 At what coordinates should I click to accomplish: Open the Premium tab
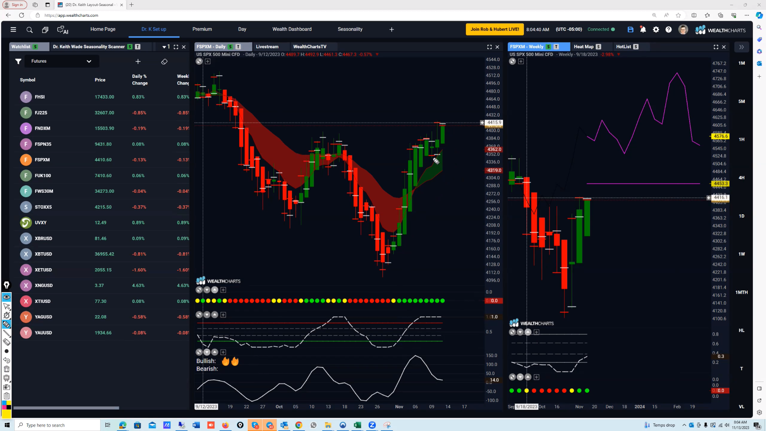click(202, 29)
